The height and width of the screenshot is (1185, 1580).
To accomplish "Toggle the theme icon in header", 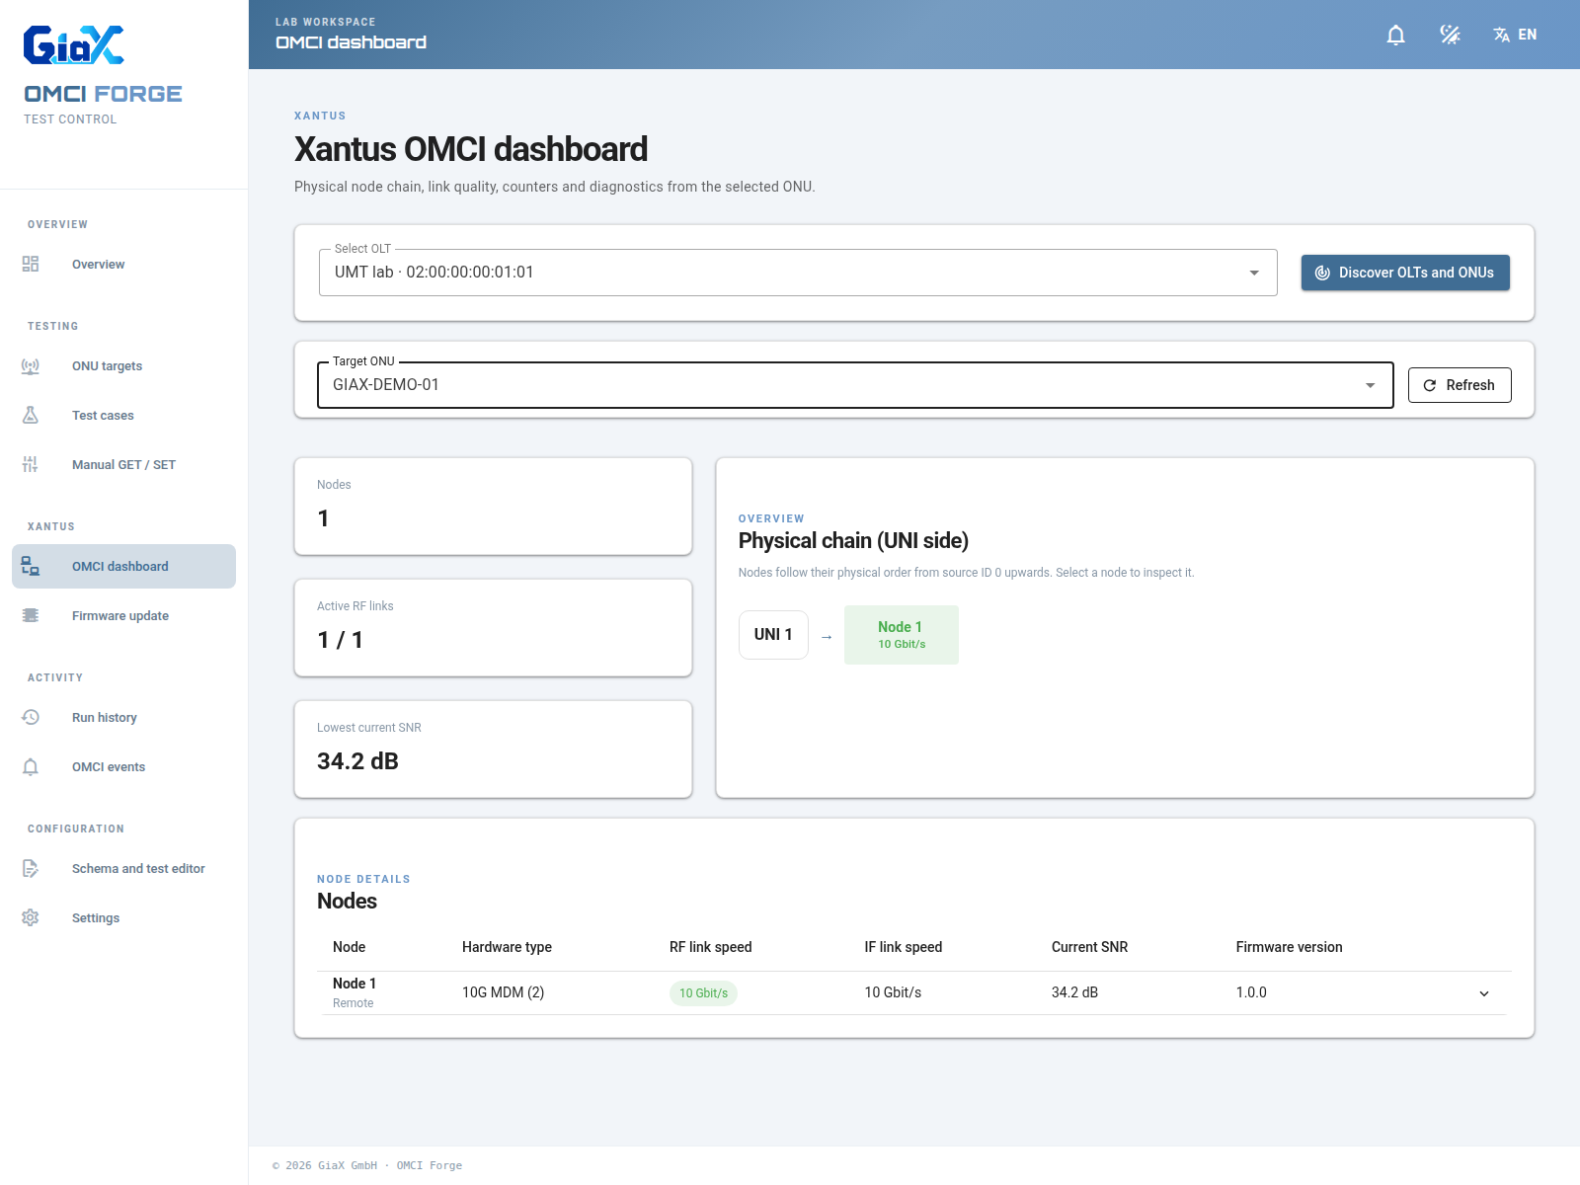I will coord(1450,36).
